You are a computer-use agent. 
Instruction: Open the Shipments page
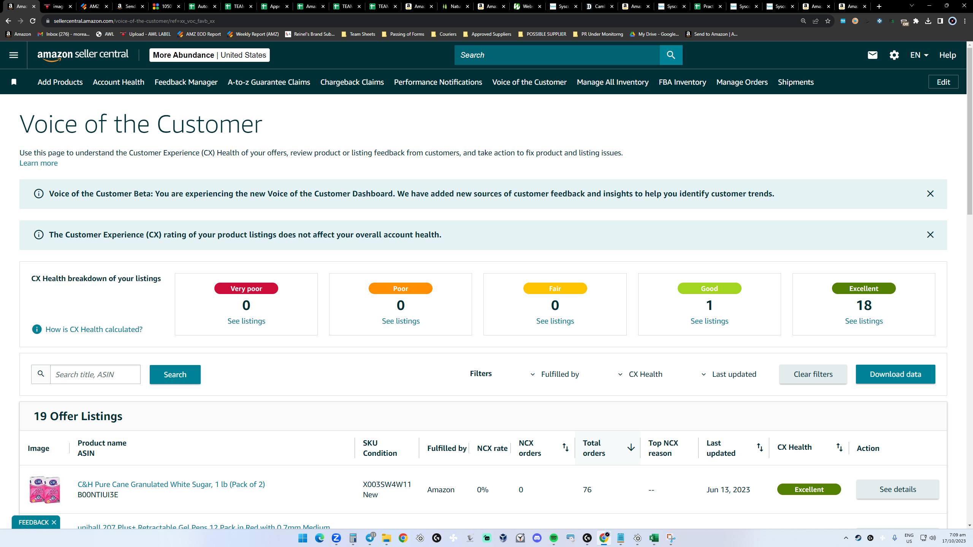coord(796,82)
